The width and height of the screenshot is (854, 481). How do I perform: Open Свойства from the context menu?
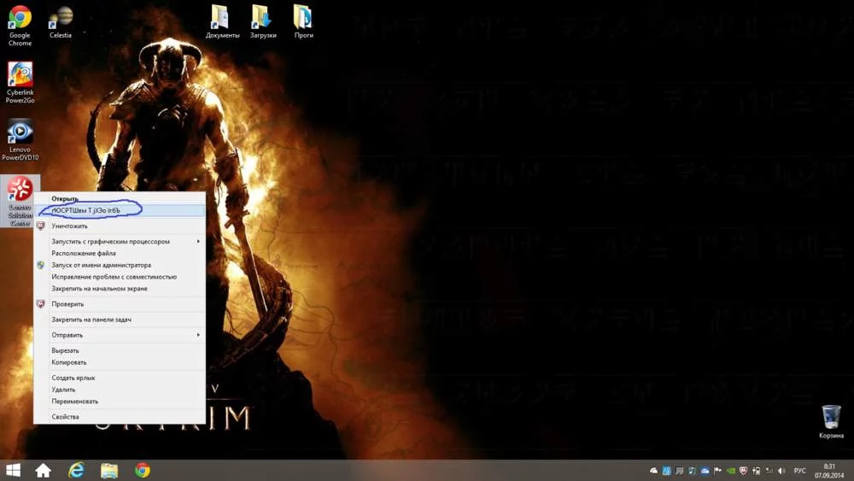120,417
